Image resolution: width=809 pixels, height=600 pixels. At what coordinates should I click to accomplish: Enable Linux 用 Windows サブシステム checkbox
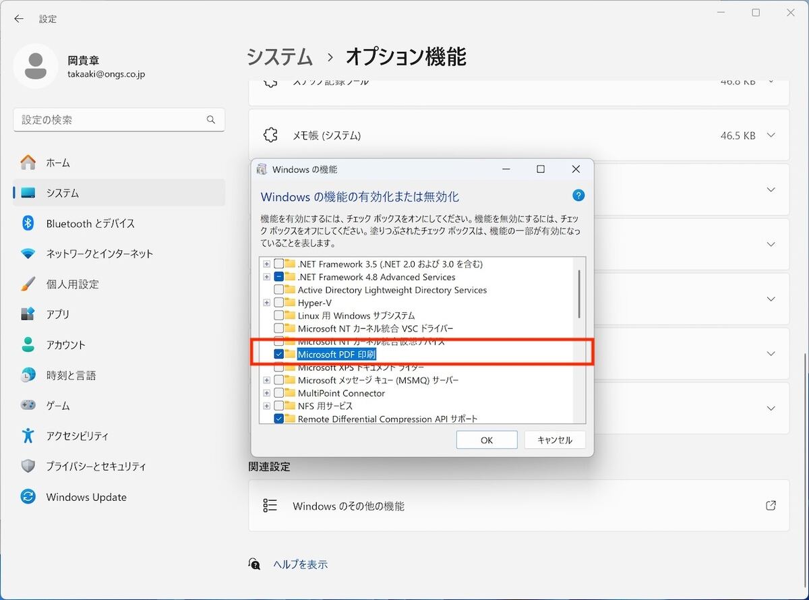coord(278,316)
